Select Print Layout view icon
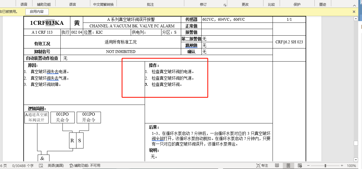 tap(288, 166)
